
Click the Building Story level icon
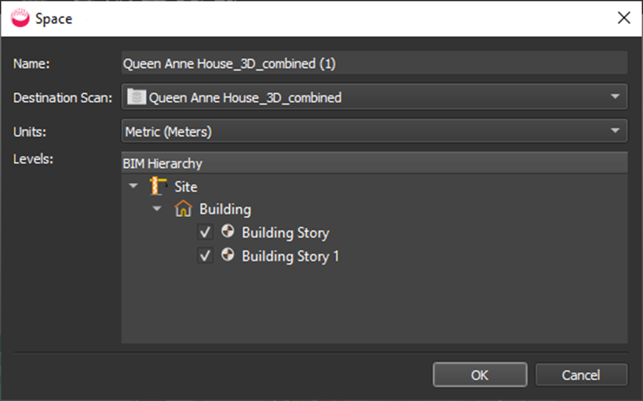coord(227,233)
